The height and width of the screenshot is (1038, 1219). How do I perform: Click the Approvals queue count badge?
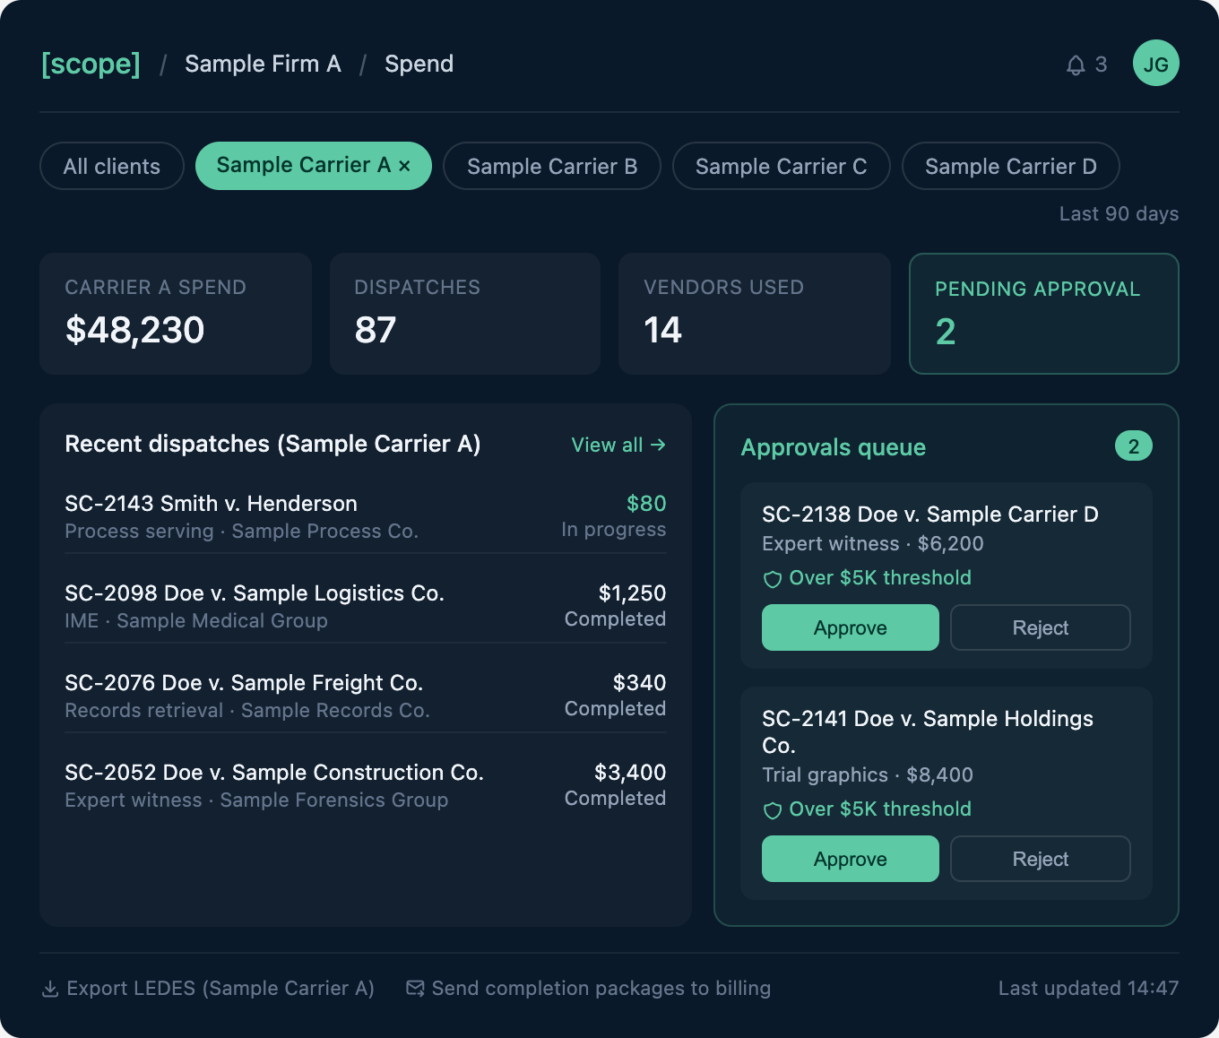[x=1134, y=446]
